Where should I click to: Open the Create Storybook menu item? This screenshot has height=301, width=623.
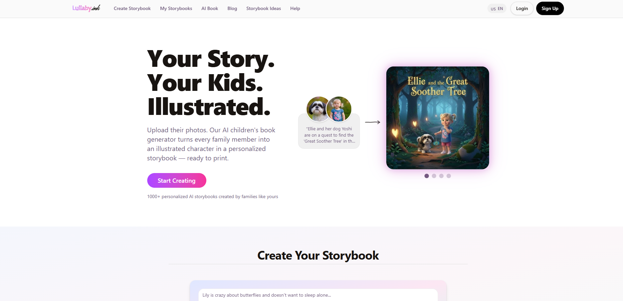tap(132, 8)
